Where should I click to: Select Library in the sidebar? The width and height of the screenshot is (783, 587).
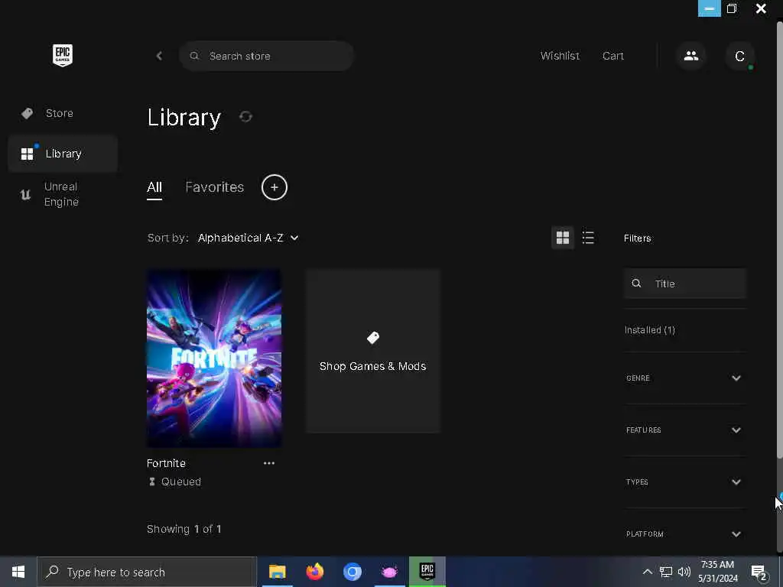[x=63, y=154]
